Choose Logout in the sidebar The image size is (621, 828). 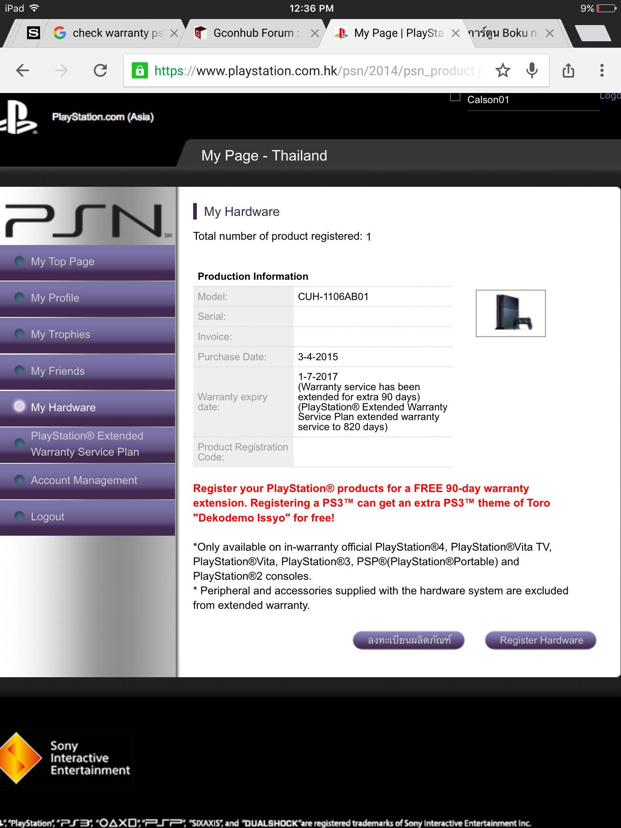click(x=87, y=517)
